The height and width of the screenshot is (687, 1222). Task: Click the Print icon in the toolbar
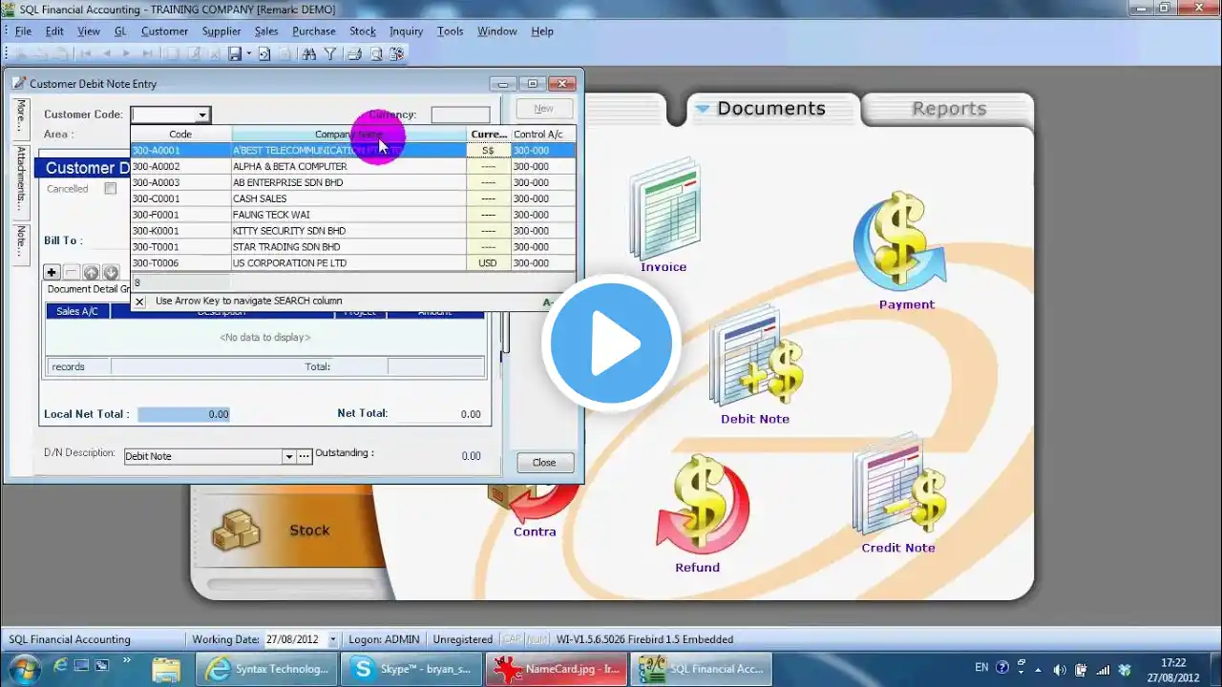(354, 54)
